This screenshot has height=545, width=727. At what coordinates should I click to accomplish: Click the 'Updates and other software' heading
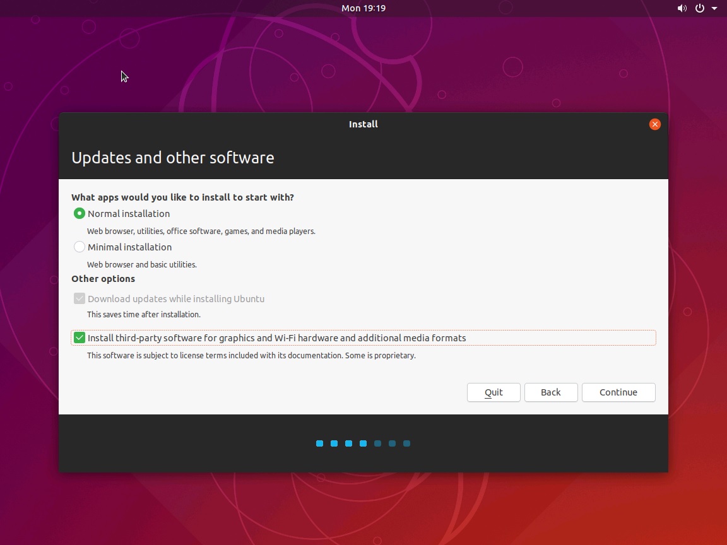coord(172,158)
